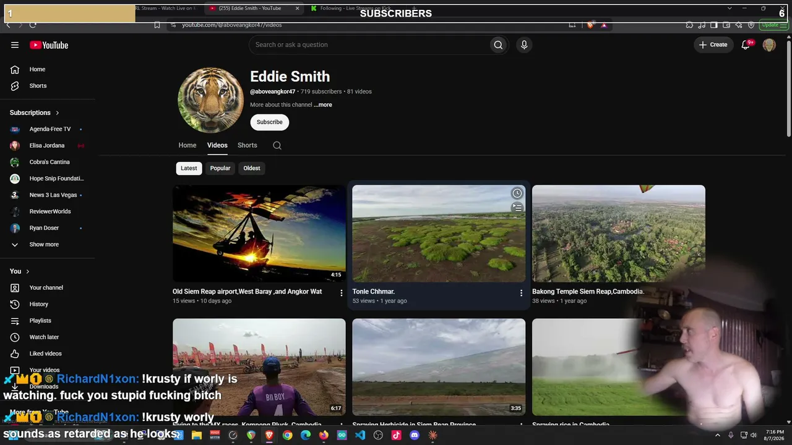Open the tab search dropdown arrow
Image resolution: width=792 pixels, height=445 pixels.
pos(730,8)
